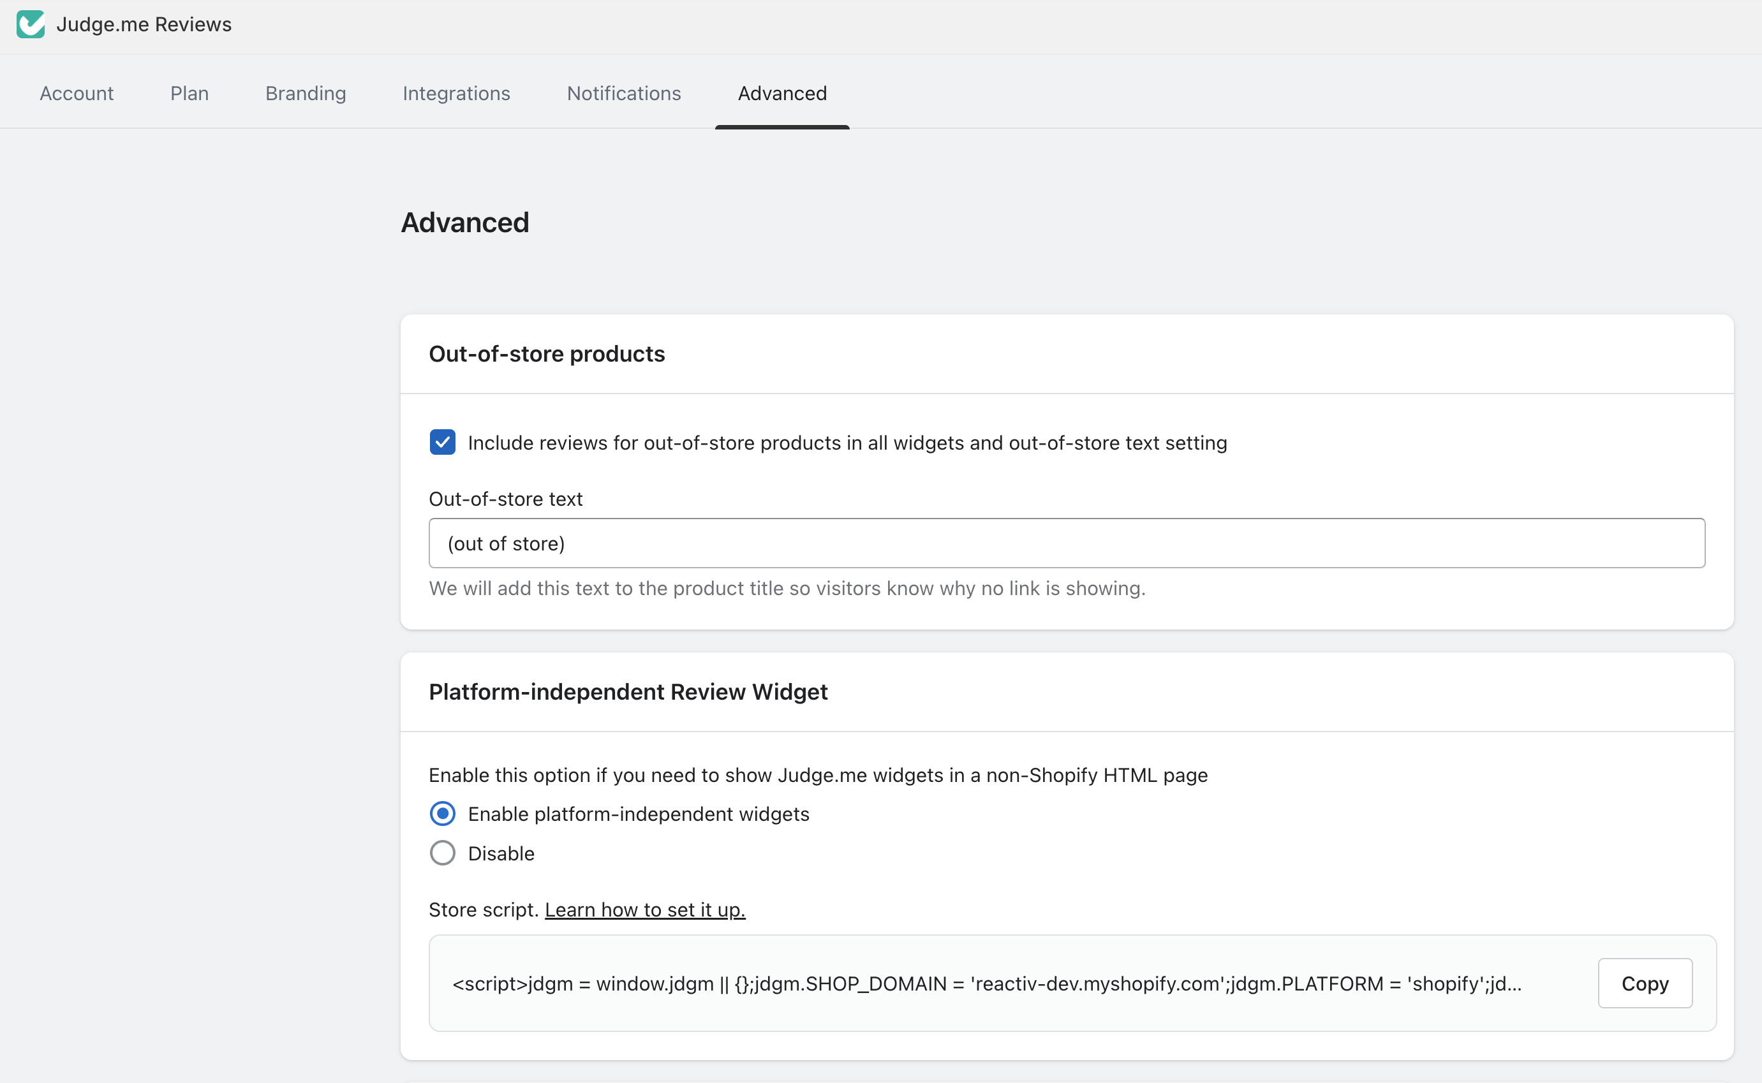Open Learn how to set it up link
Image resolution: width=1762 pixels, height=1083 pixels.
coord(644,910)
